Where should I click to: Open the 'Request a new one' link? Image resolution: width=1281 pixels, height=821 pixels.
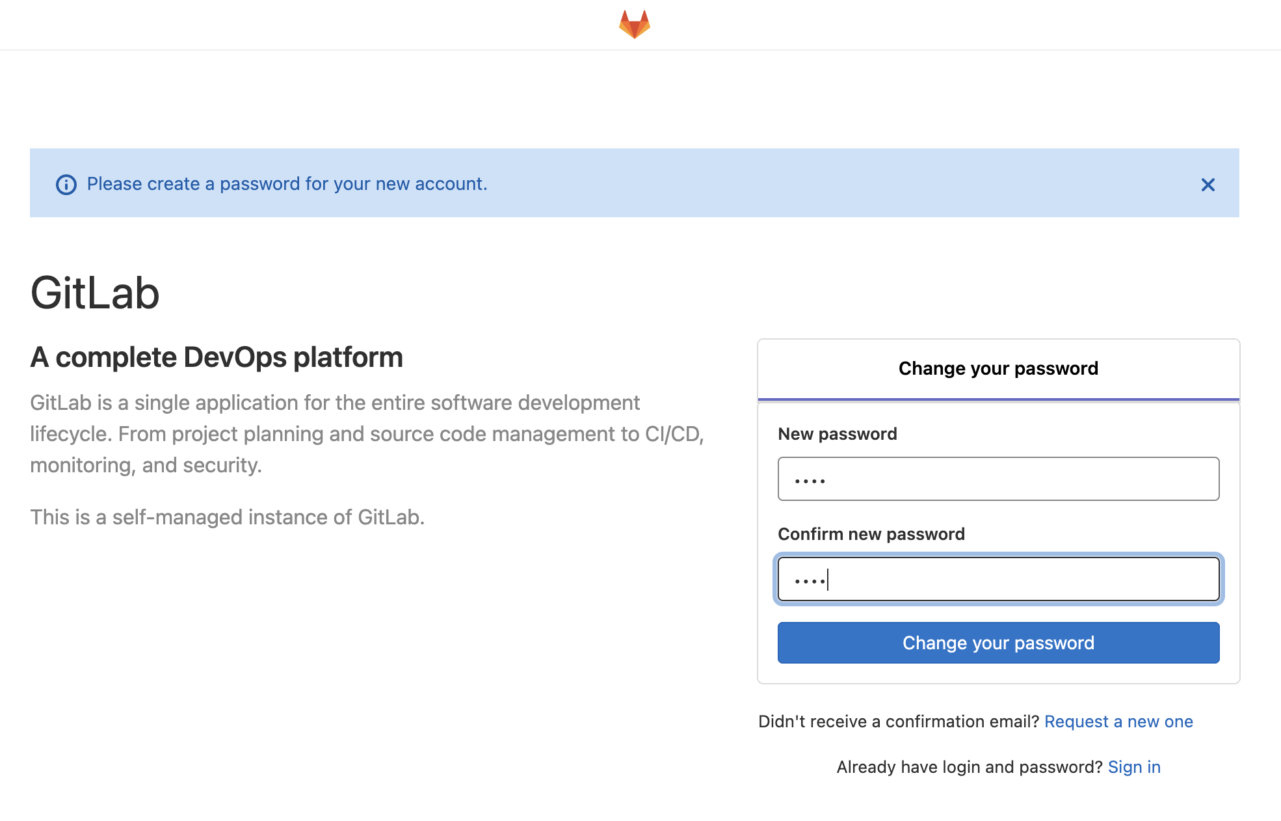[1118, 721]
